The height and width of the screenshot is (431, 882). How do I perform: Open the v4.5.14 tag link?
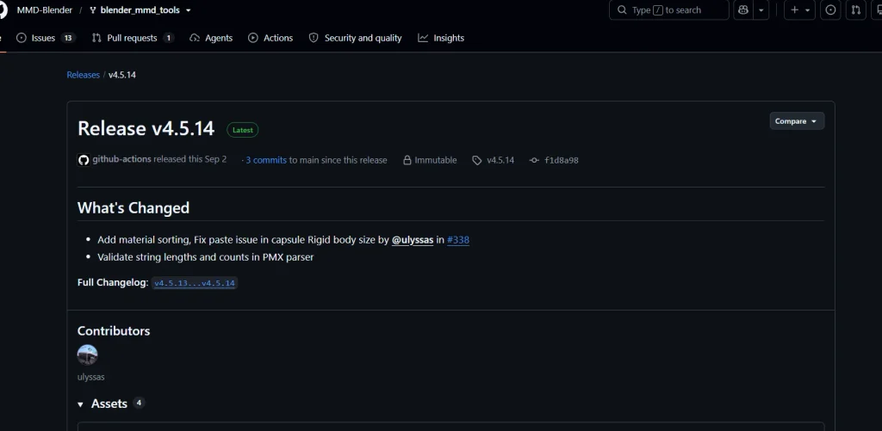pos(500,160)
